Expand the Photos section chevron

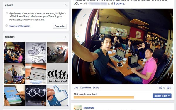(x=66, y=37)
